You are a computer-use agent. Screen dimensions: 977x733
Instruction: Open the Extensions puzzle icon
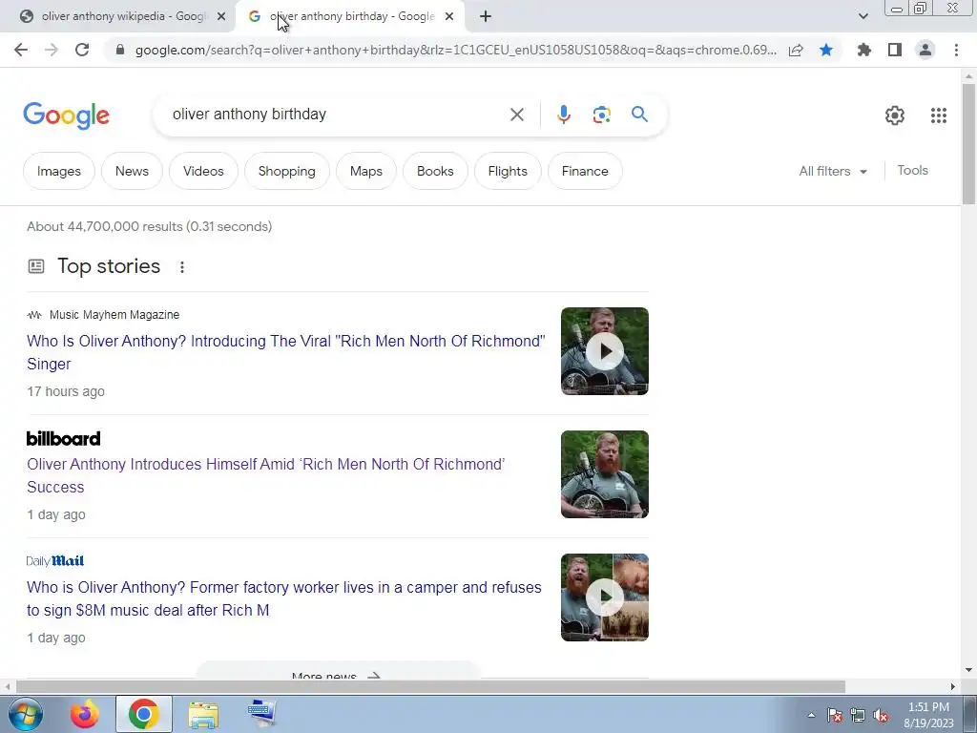[x=864, y=50]
